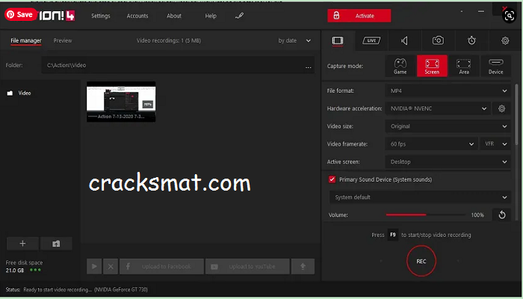Expand Active screen Desktop dropdown
This screenshot has width=523, height=299.
pyautogui.click(x=448, y=161)
